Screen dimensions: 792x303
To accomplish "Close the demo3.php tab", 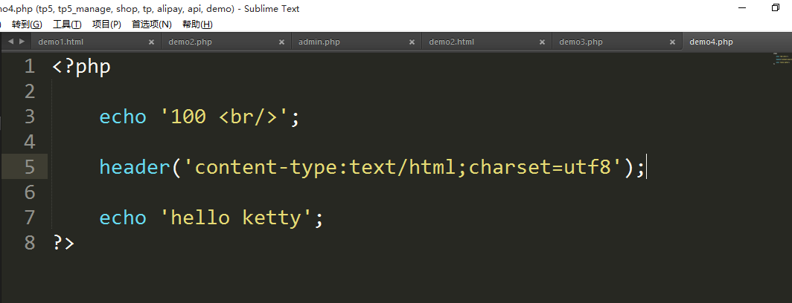I will [x=673, y=42].
